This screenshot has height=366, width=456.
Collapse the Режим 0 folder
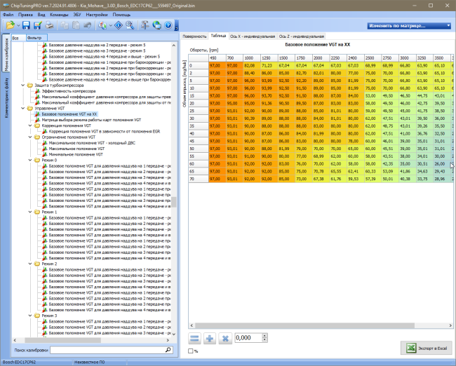point(30,160)
